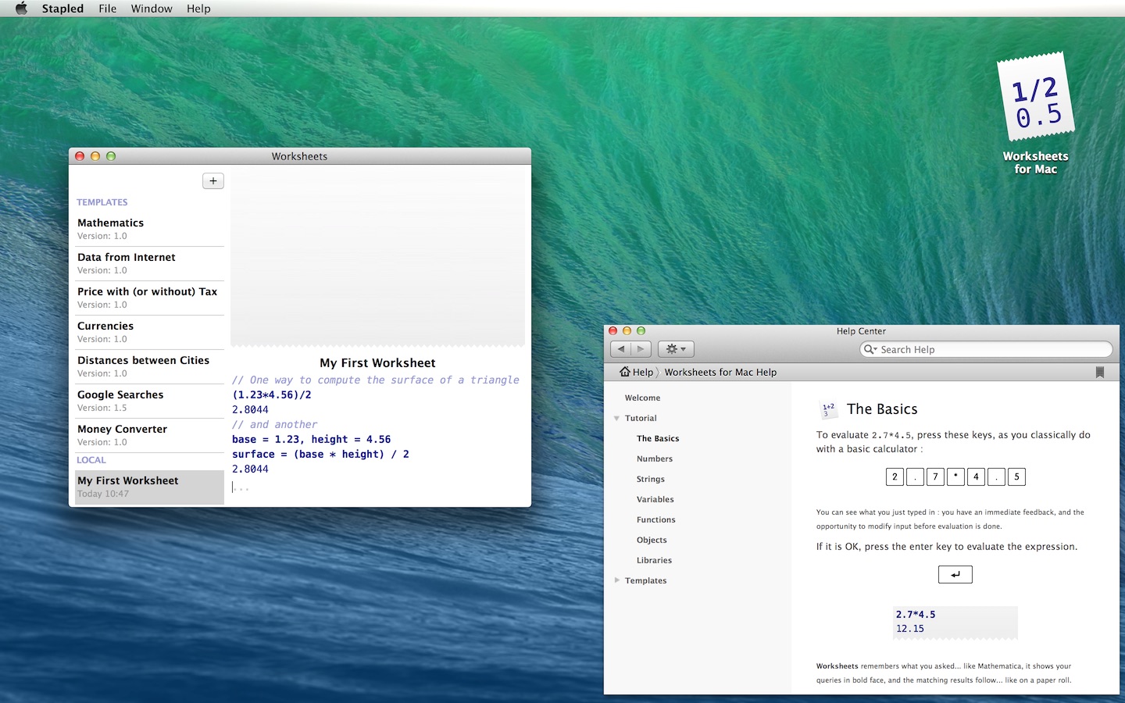The width and height of the screenshot is (1125, 703).
Task: Minimize the Help Center window
Action: point(627,331)
